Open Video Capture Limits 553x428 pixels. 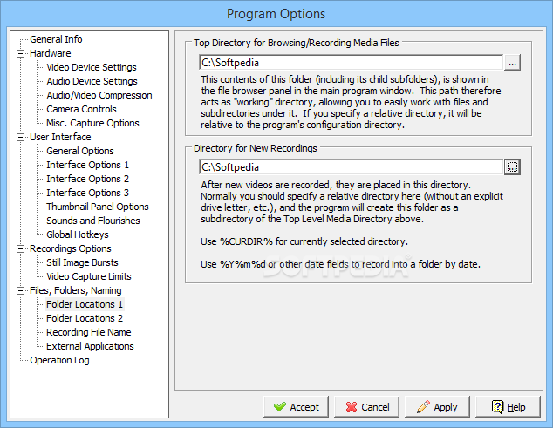(x=88, y=276)
